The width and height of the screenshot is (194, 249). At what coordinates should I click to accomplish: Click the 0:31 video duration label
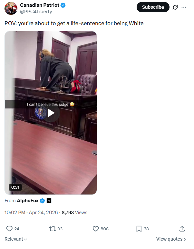tap(15, 187)
